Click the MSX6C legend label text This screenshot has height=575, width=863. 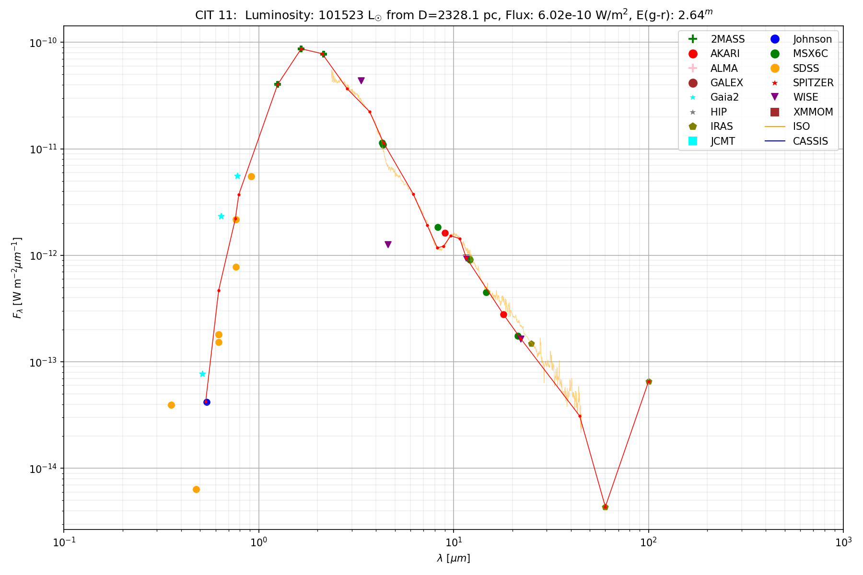(x=810, y=54)
